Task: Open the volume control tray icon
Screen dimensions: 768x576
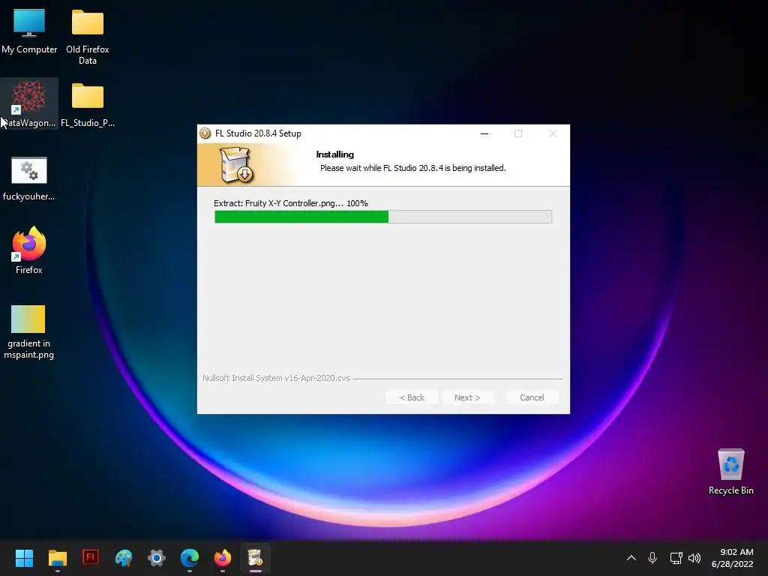Action: (x=694, y=558)
